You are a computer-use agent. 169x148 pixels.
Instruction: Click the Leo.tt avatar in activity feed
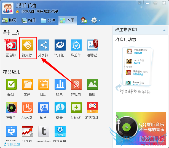coord(129,62)
